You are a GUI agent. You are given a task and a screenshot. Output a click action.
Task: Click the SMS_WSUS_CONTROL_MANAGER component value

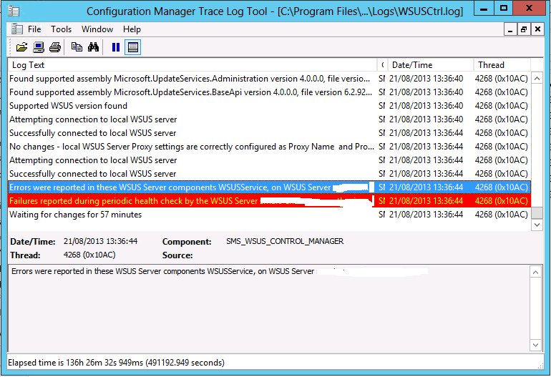[x=285, y=241]
